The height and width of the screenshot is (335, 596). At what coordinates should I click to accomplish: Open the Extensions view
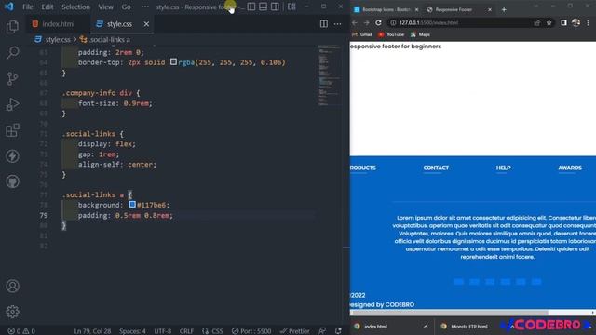point(12,130)
